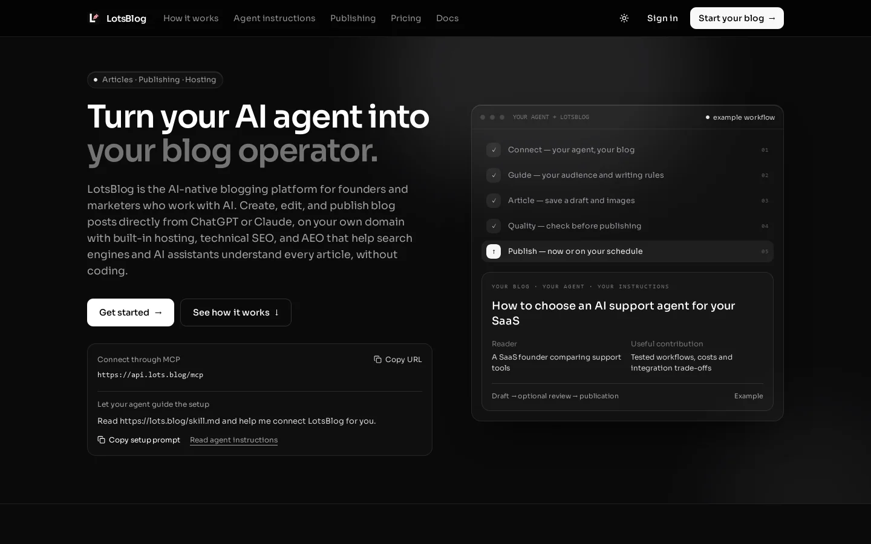Click the 'example workflow' label
This screenshot has width=871, height=544.
click(x=744, y=117)
